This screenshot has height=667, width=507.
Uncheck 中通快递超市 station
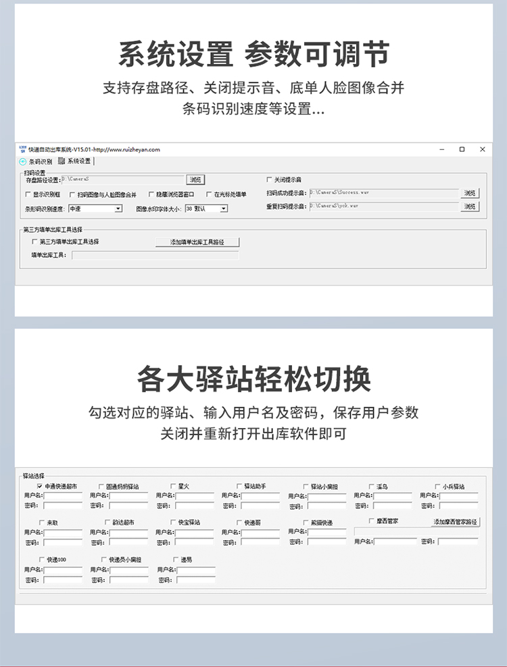pos(40,486)
